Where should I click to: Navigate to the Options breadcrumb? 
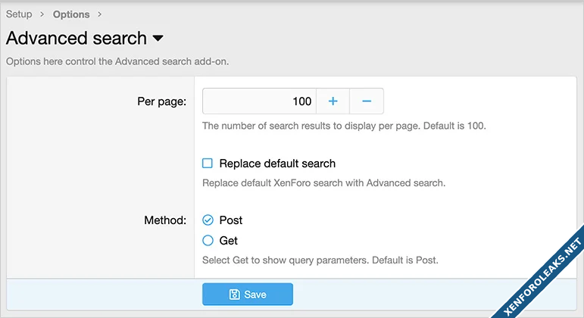click(x=71, y=14)
